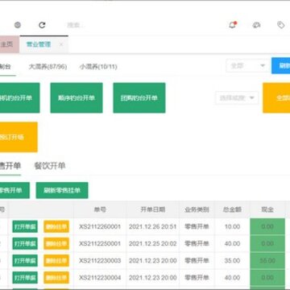Click the 随机钓台开单 green button
This screenshot has width=290, height=290.
pyautogui.click(x=19, y=97)
